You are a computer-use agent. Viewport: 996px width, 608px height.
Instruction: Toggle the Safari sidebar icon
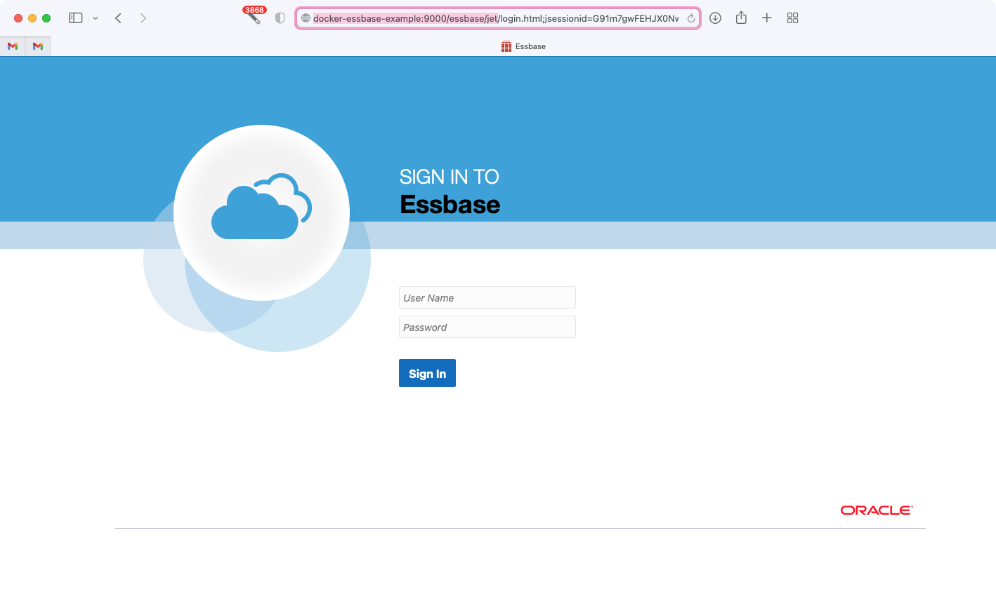(76, 18)
